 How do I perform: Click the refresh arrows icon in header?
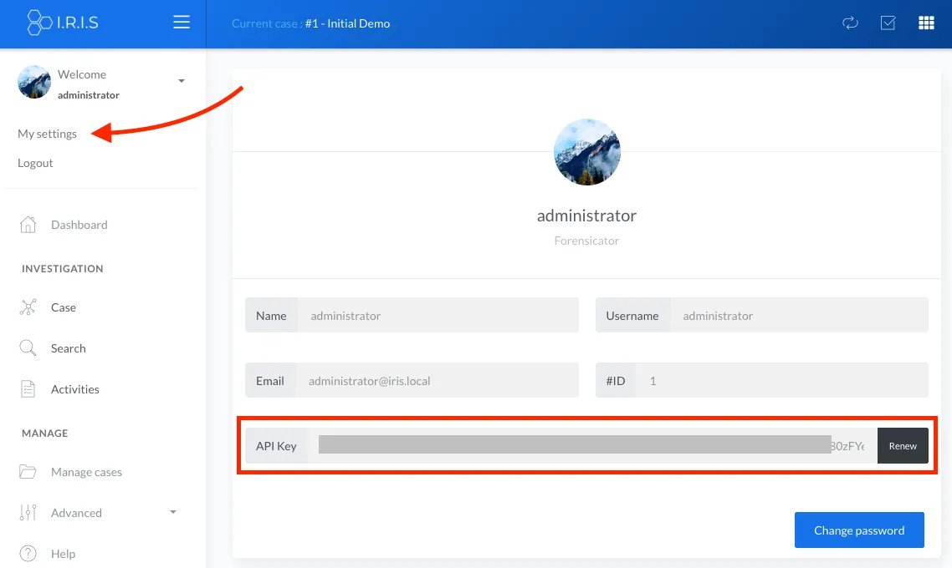[x=850, y=23]
